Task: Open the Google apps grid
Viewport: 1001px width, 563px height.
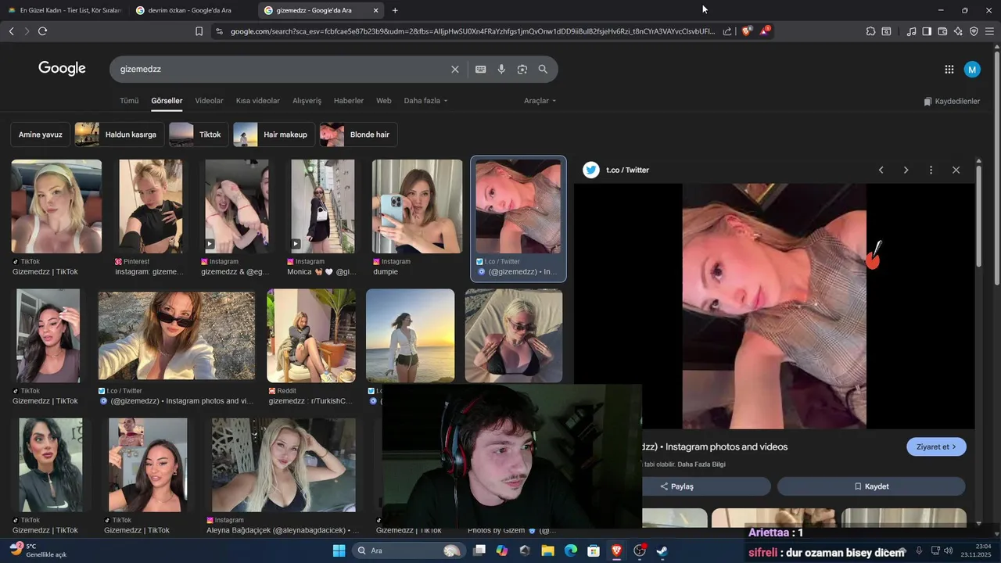Action: [x=949, y=70]
